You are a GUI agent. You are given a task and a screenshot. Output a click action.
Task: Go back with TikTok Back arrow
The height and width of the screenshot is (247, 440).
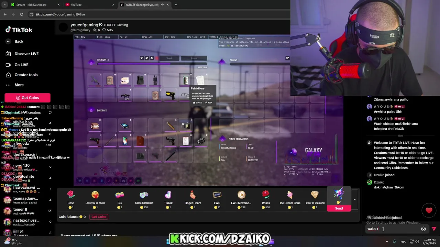point(14,42)
